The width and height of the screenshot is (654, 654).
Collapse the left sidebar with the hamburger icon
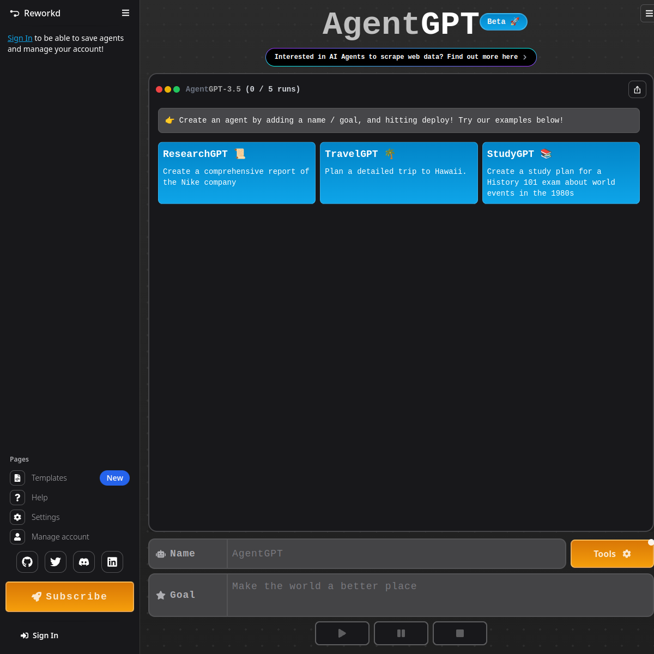(125, 13)
